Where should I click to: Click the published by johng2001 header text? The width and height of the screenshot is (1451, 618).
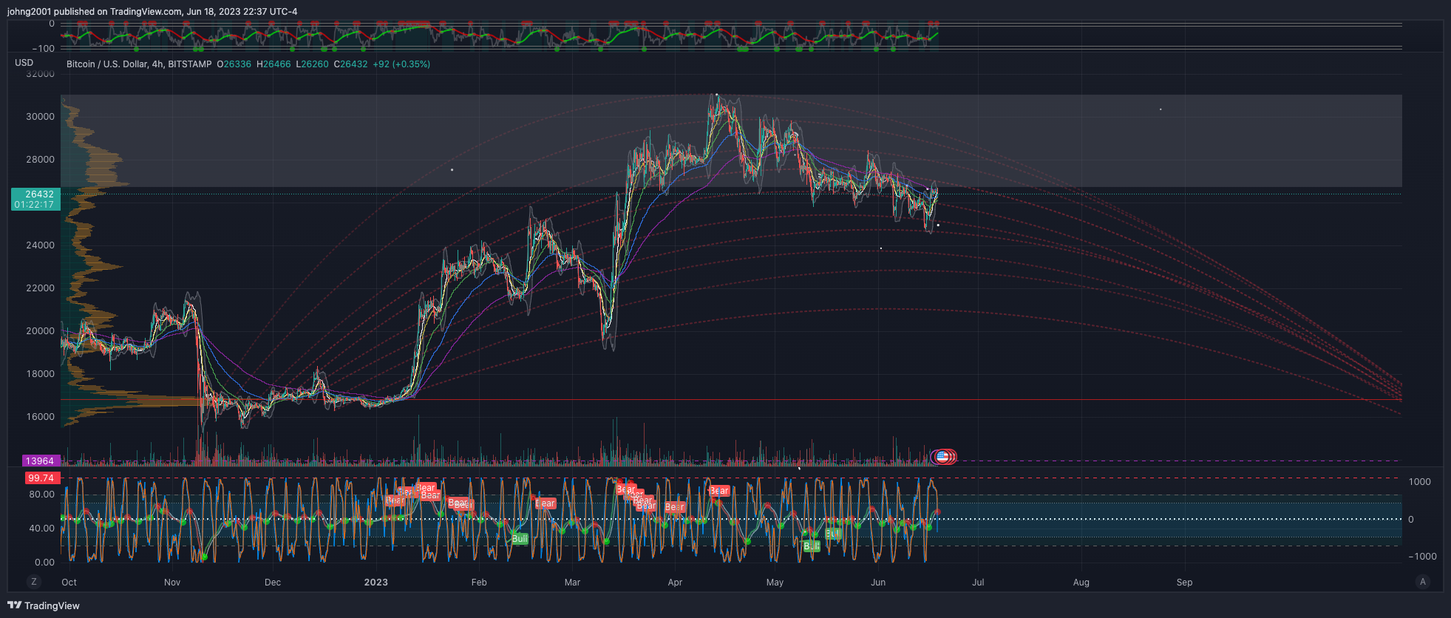tap(152, 12)
